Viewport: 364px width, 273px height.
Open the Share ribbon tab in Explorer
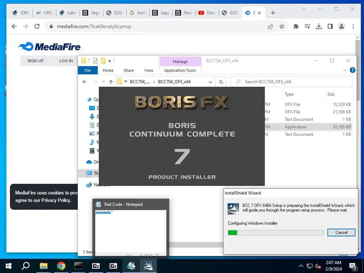pyautogui.click(x=129, y=70)
